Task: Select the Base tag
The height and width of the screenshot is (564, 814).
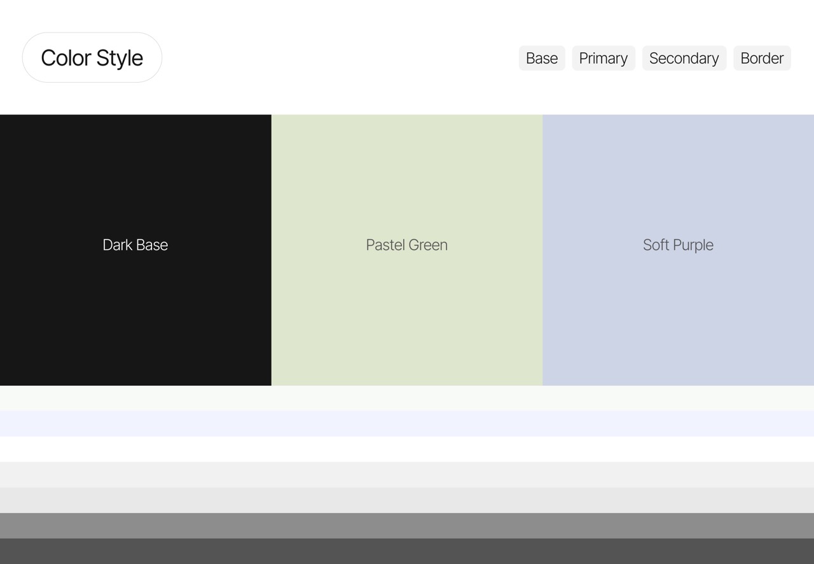Action: pyautogui.click(x=542, y=58)
